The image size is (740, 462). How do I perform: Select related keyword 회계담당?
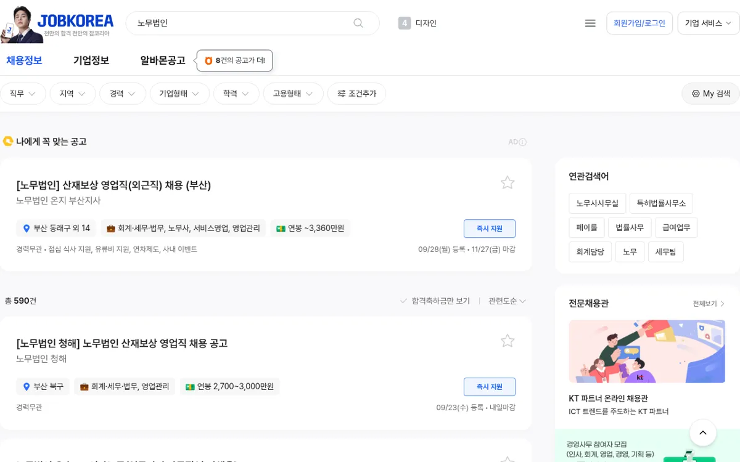pos(590,251)
